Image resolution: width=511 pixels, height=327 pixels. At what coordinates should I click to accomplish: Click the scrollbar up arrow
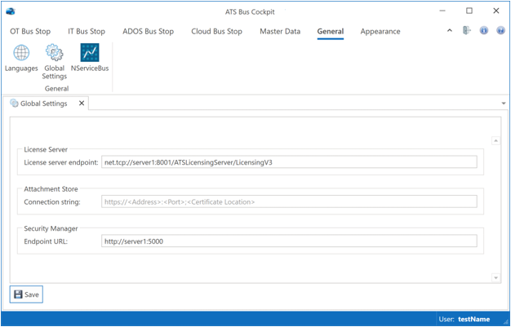[x=495, y=141]
